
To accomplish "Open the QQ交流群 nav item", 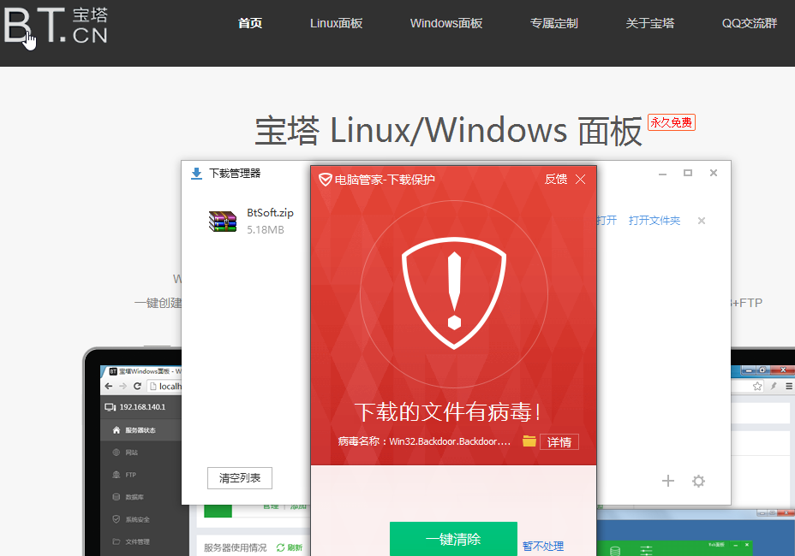I will (750, 23).
